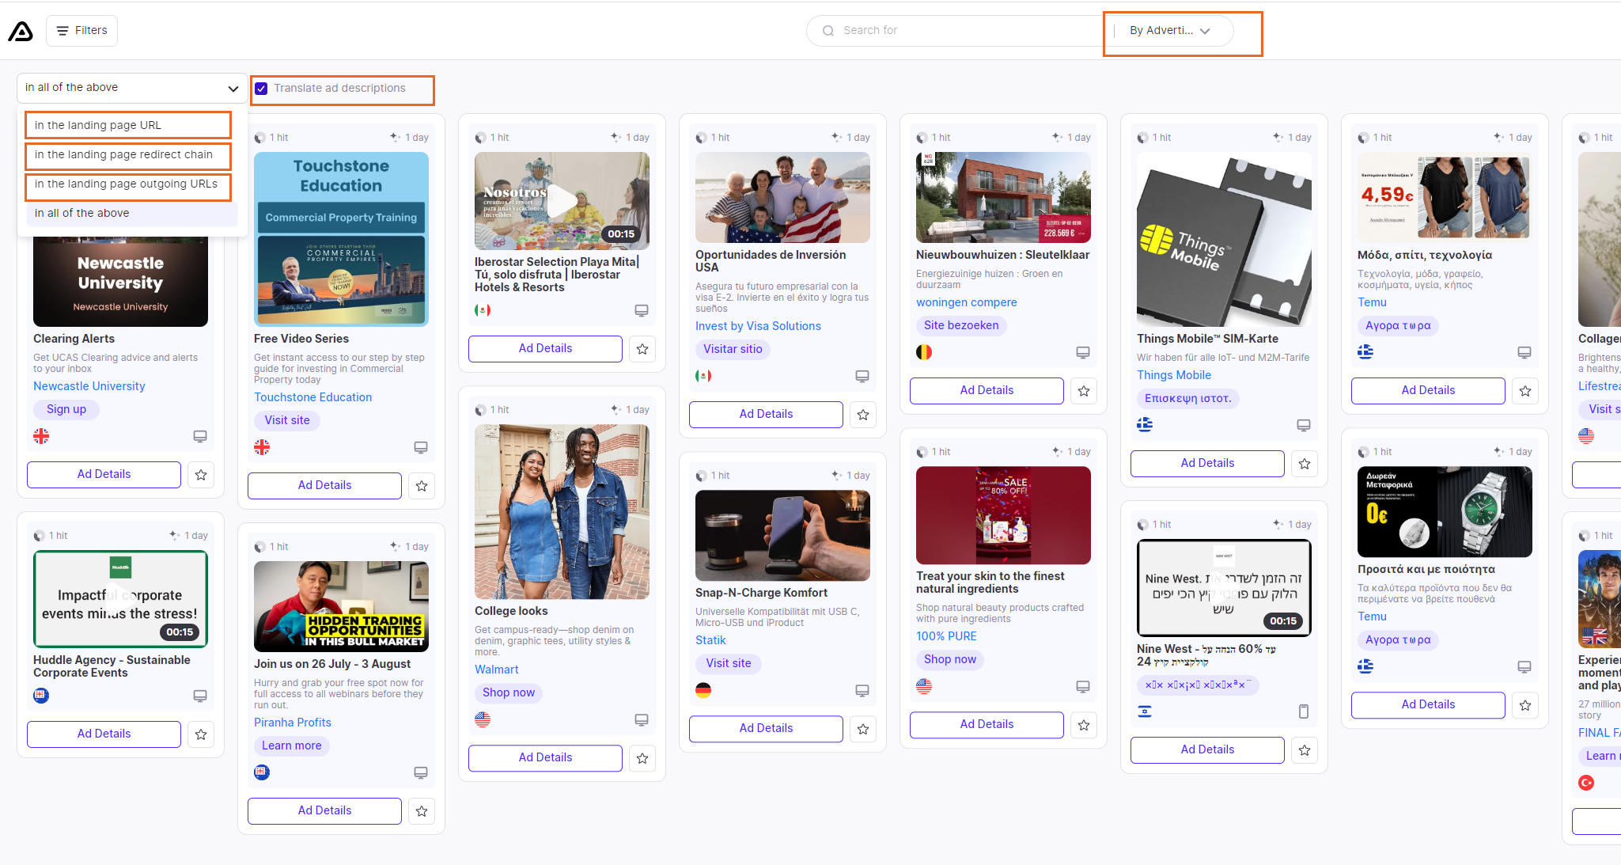
Task: Open the Statik advertiser link
Action: coord(710,640)
